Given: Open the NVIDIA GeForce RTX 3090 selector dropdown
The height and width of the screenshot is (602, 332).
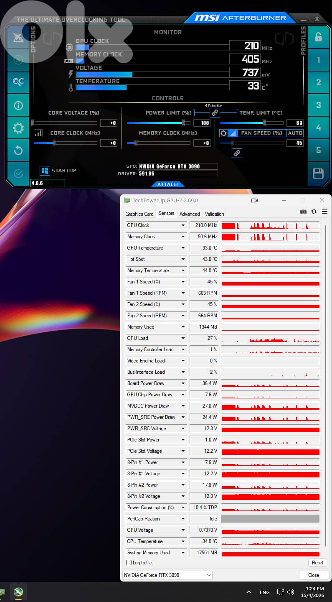Looking at the screenshot, I should click(x=167, y=575).
